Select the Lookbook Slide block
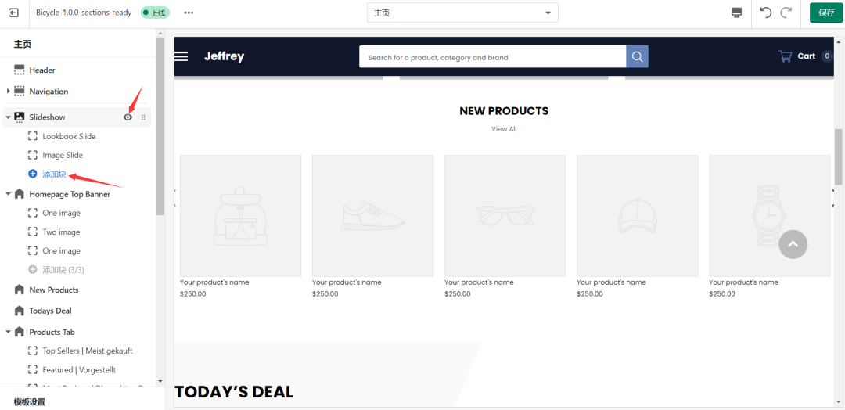Image resolution: width=845 pixels, height=410 pixels. (x=69, y=136)
